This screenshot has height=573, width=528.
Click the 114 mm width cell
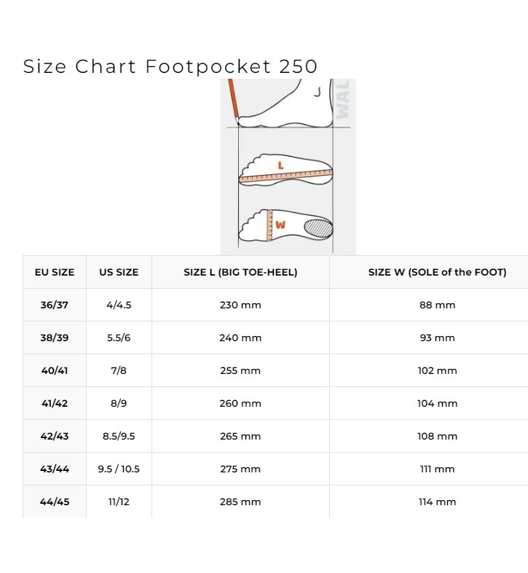[437, 502]
